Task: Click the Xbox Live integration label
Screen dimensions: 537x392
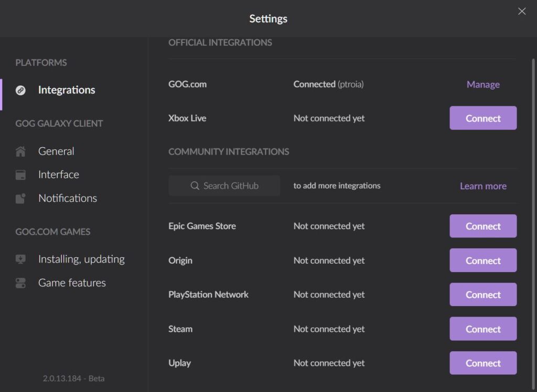Action: click(187, 118)
